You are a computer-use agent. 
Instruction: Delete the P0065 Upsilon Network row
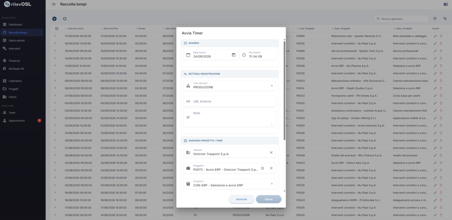441,36
